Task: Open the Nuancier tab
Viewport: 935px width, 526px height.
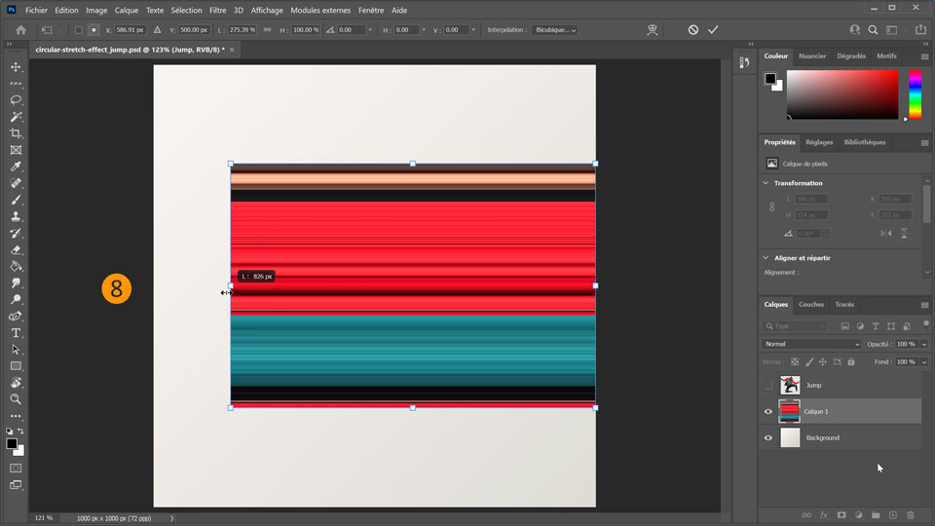Action: pos(812,56)
